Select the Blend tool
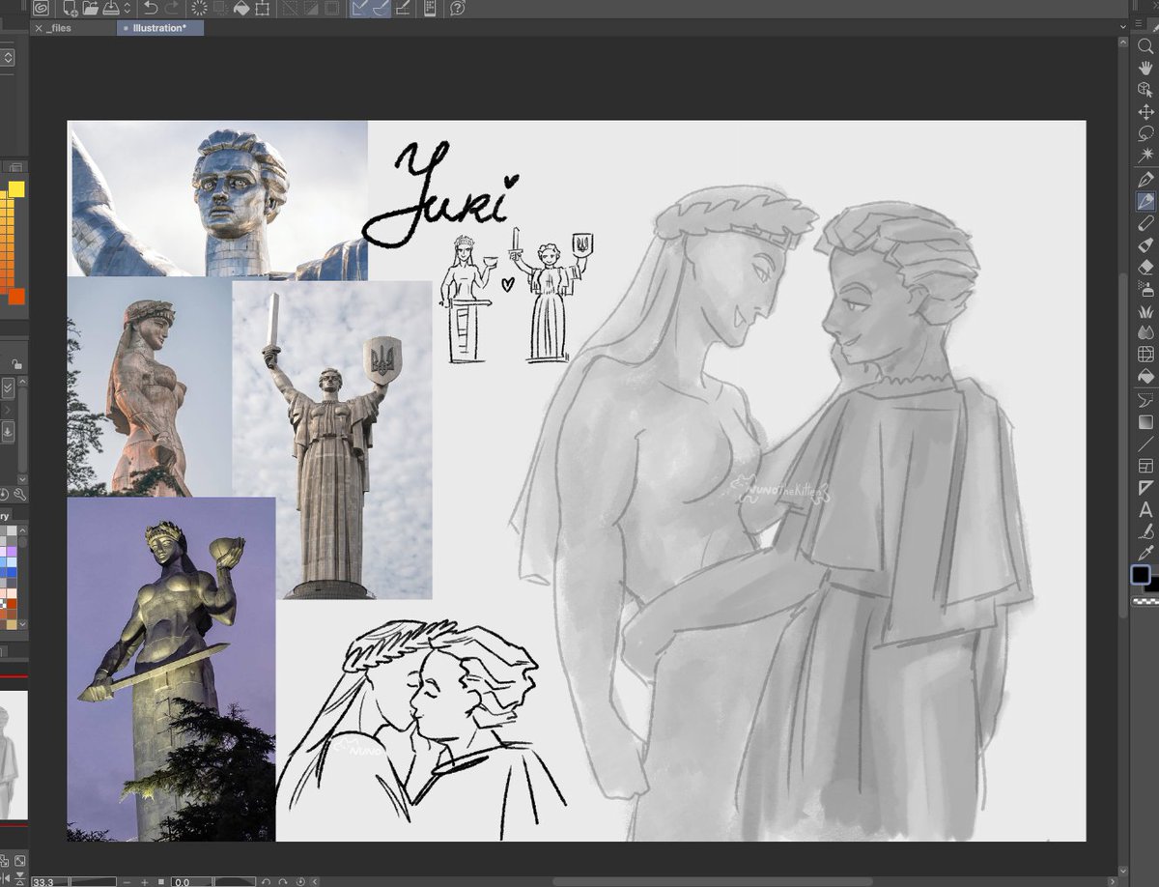1159x887 pixels. (x=1145, y=333)
